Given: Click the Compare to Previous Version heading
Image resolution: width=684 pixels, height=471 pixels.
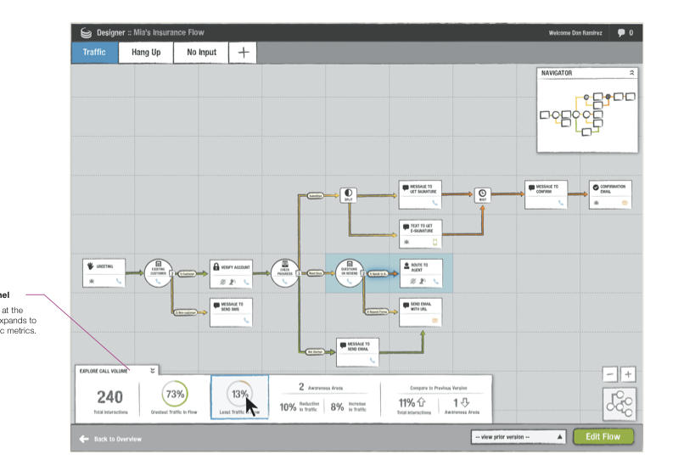Looking at the screenshot, I should (x=439, y=388).
